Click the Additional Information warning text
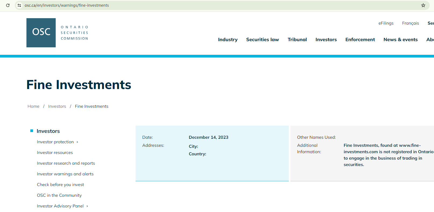This screenshot has height=212, width=434. [x=388, y=155]
